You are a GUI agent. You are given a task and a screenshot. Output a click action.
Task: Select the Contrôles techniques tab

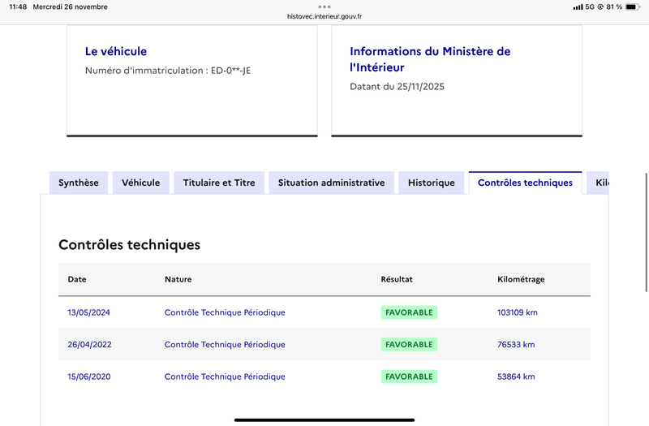(525, 183)
